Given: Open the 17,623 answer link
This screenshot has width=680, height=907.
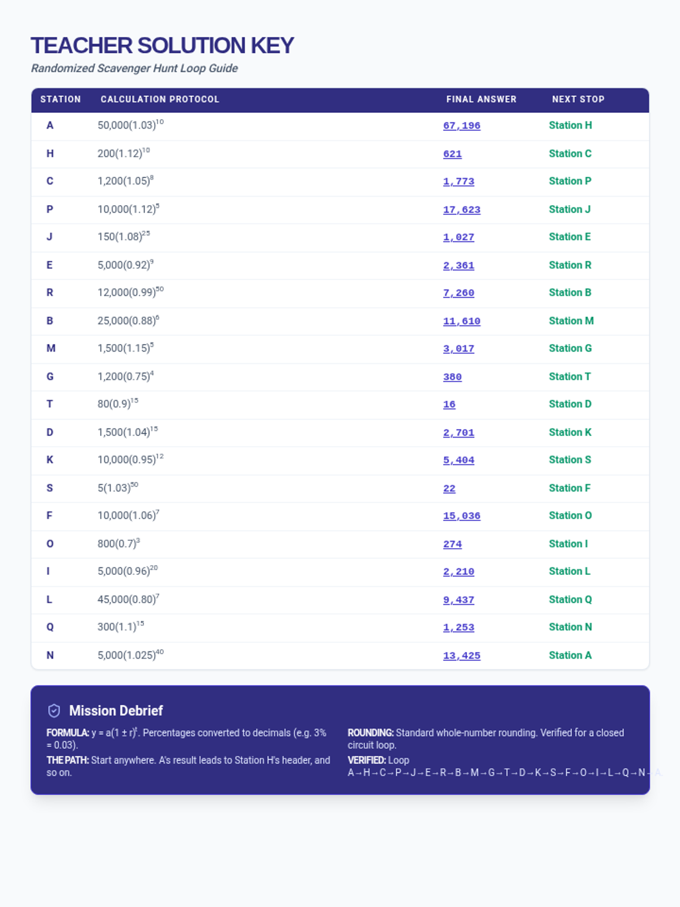Looking at the screenshot, I should 461,210.
